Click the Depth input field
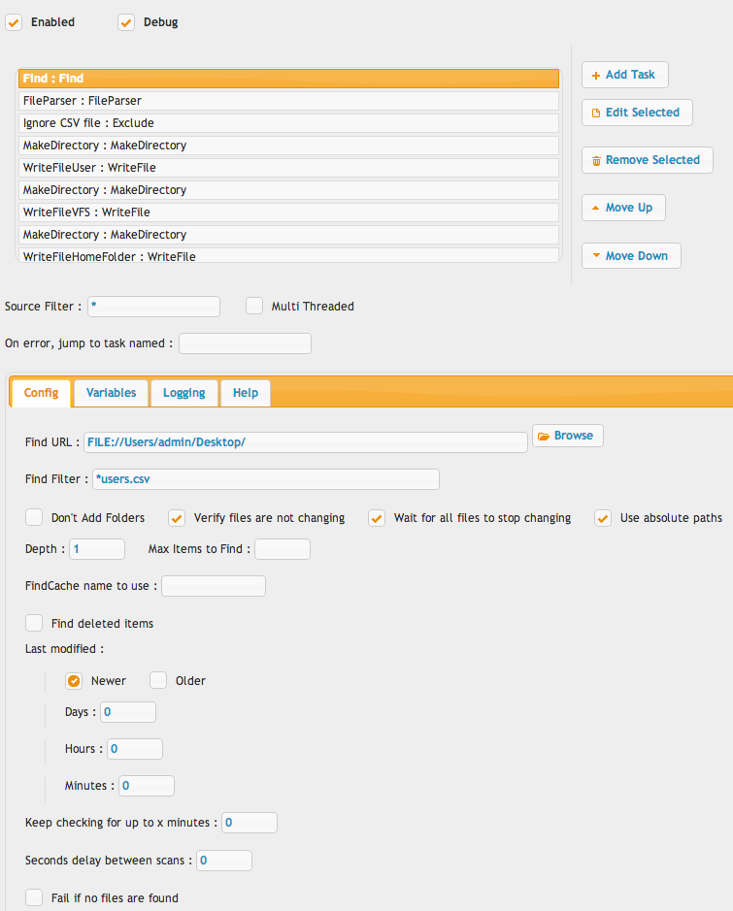 [x=97, y=549]
